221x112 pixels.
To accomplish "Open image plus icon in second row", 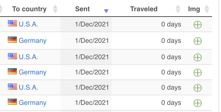I will (x=198, y=41).
